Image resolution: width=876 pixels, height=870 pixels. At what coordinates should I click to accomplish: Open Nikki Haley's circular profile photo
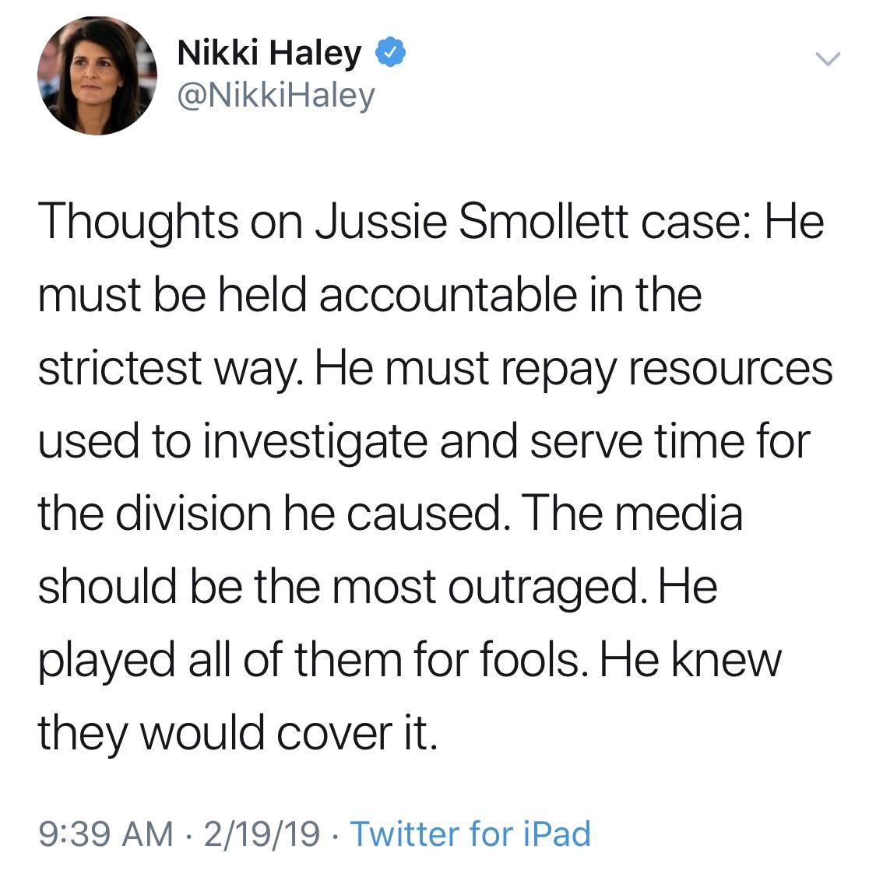click(x=97, y=75)
